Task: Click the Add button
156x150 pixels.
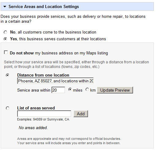Action: click(x=81, y=114)
